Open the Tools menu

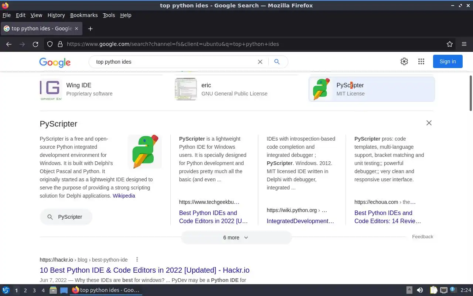pos(109,15)
